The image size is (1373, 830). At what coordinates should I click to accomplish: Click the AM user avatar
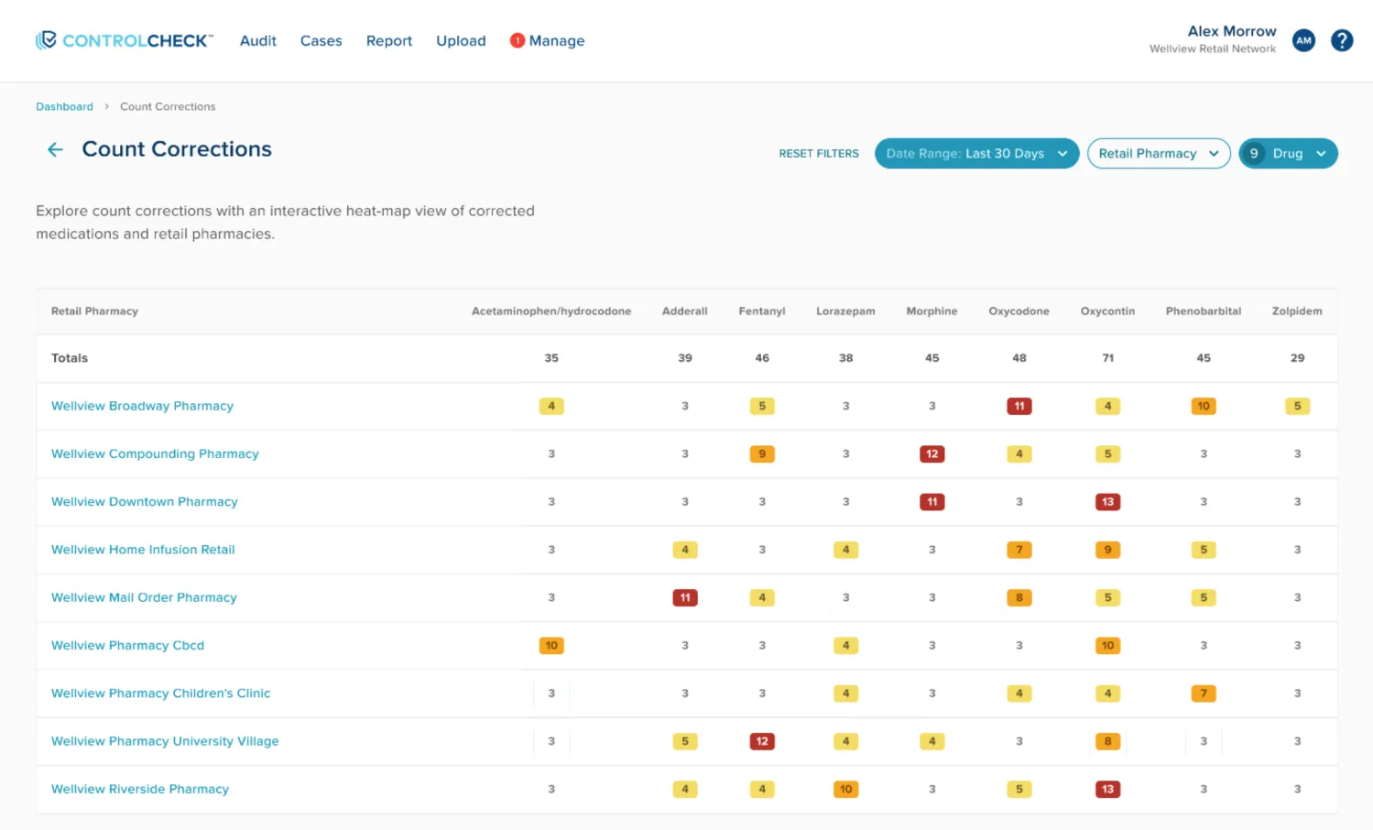[1303, 40]
